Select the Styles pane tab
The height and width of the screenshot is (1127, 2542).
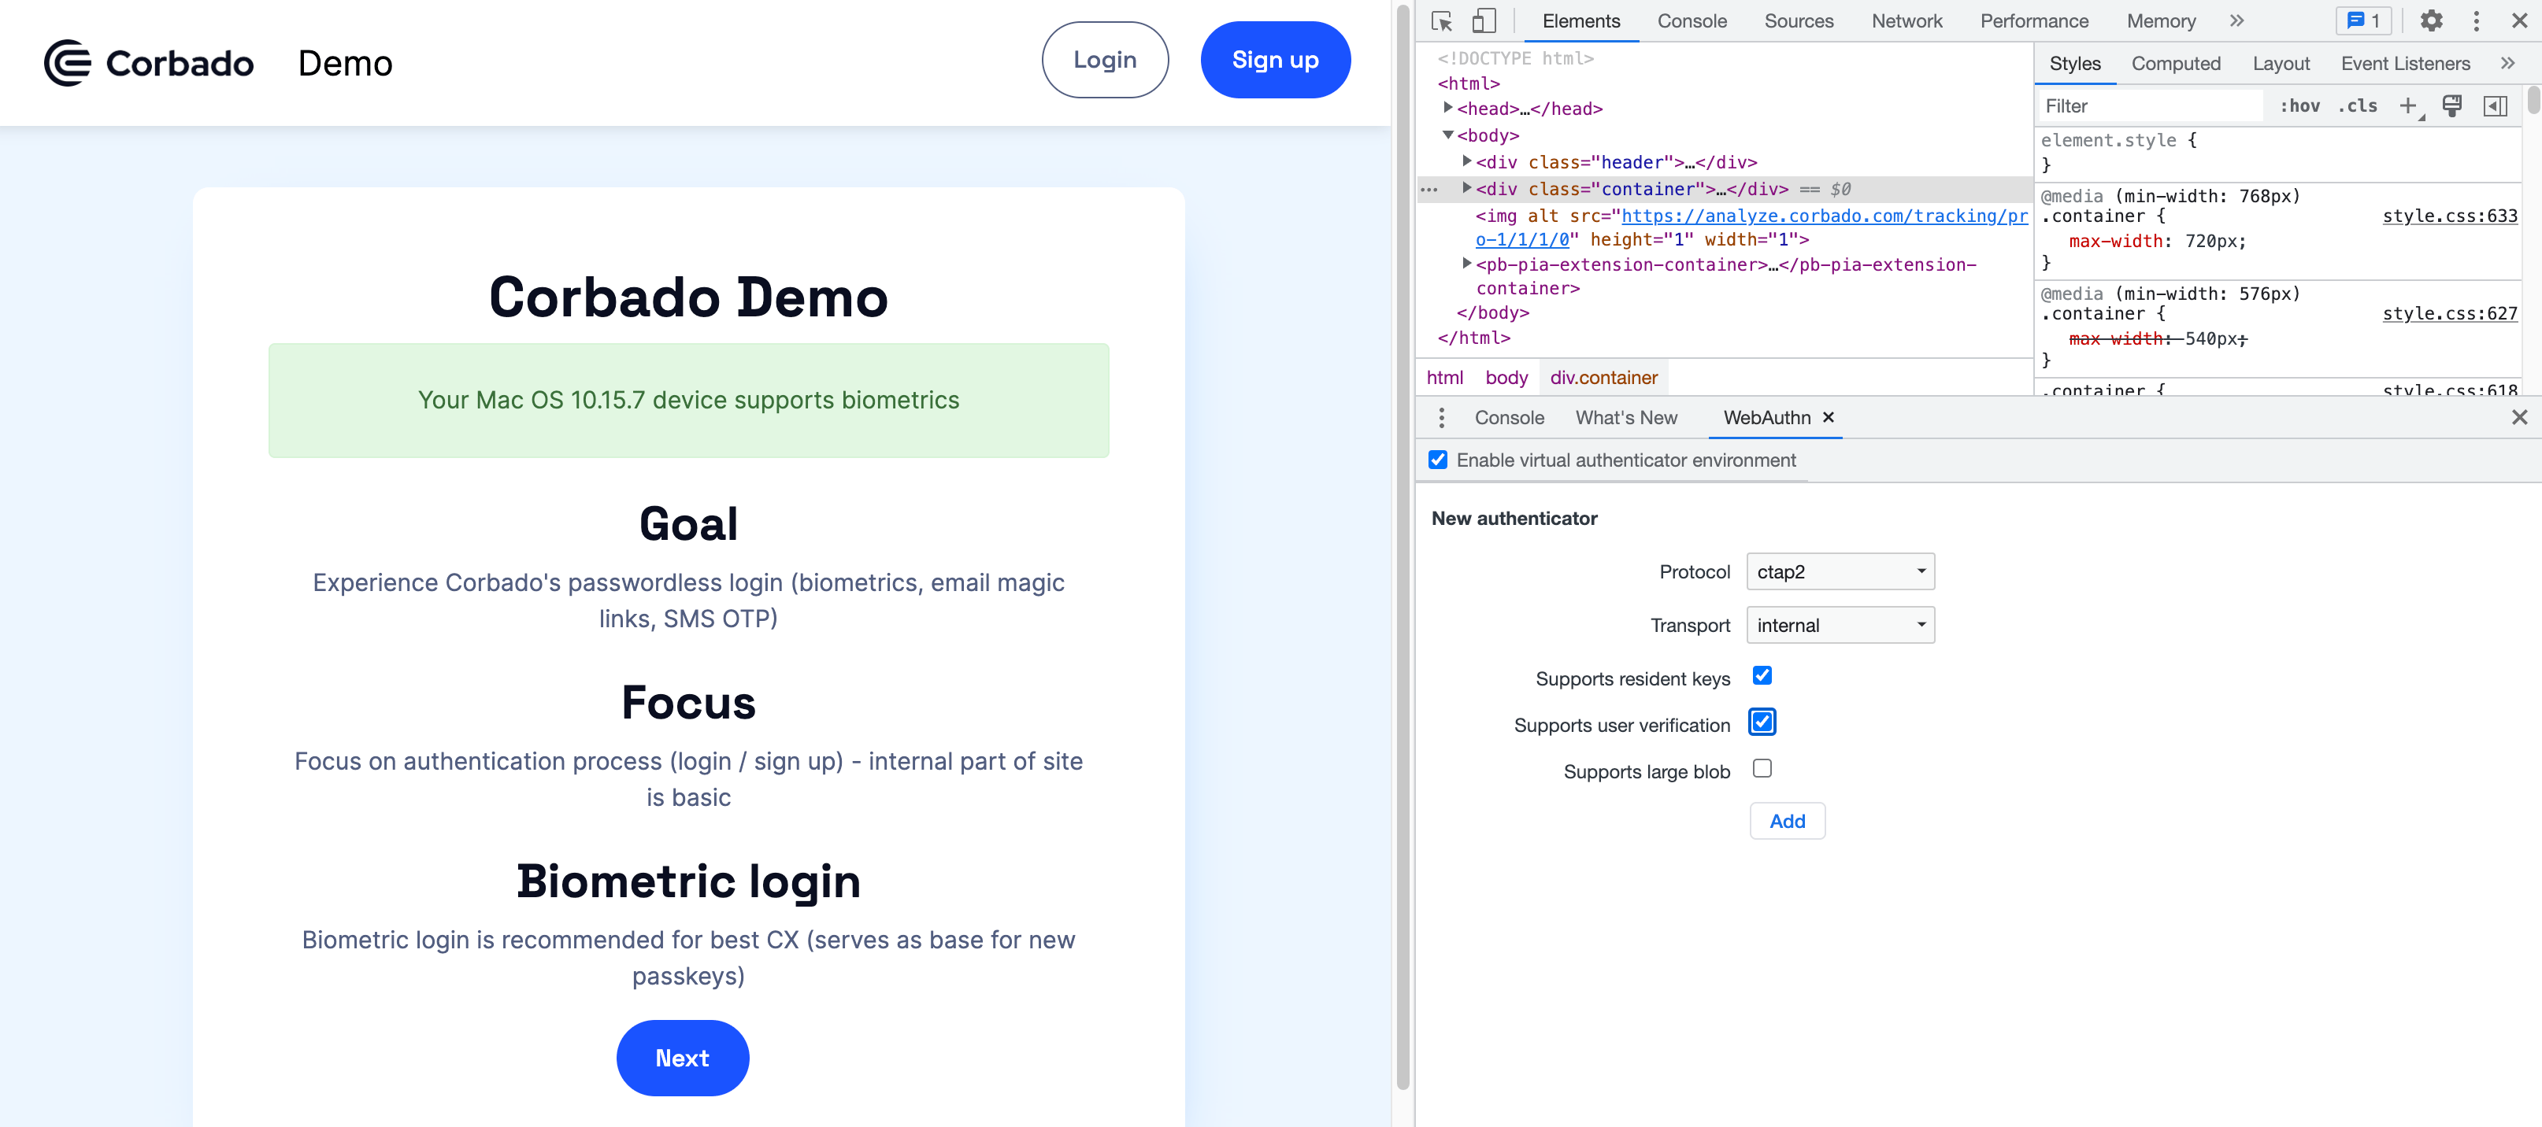(x=2074, y=63)
